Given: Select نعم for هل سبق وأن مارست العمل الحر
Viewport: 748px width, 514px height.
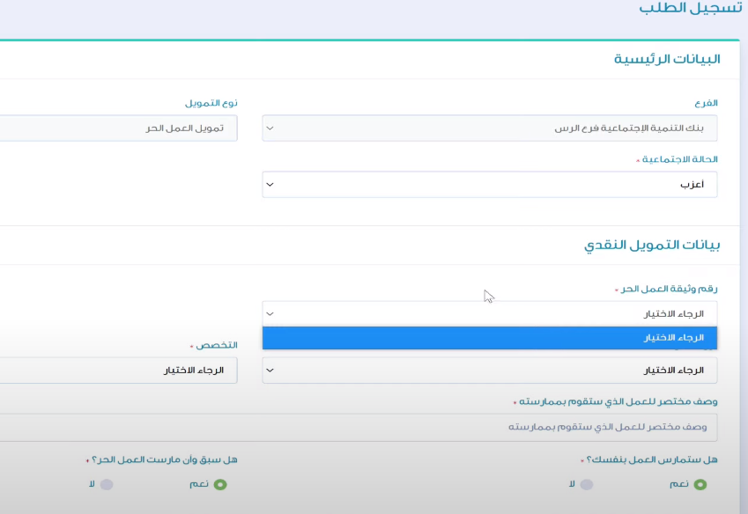Looking at the screenshot, I should pyautogui.click(x=220, y=484).
